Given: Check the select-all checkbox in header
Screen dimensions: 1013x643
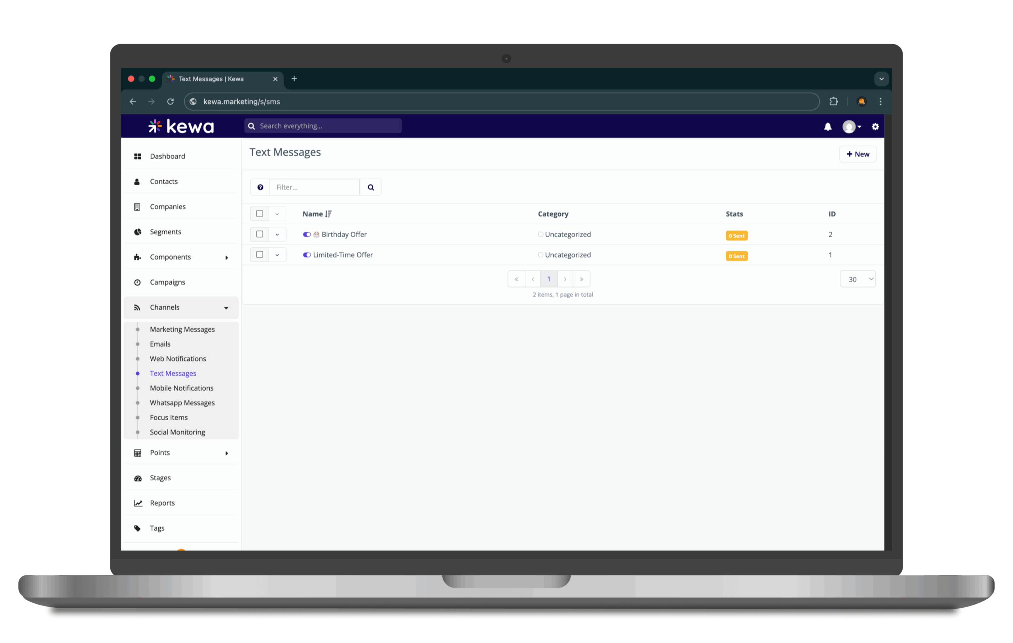Looking at the screenshot, I should coord(260,214).
